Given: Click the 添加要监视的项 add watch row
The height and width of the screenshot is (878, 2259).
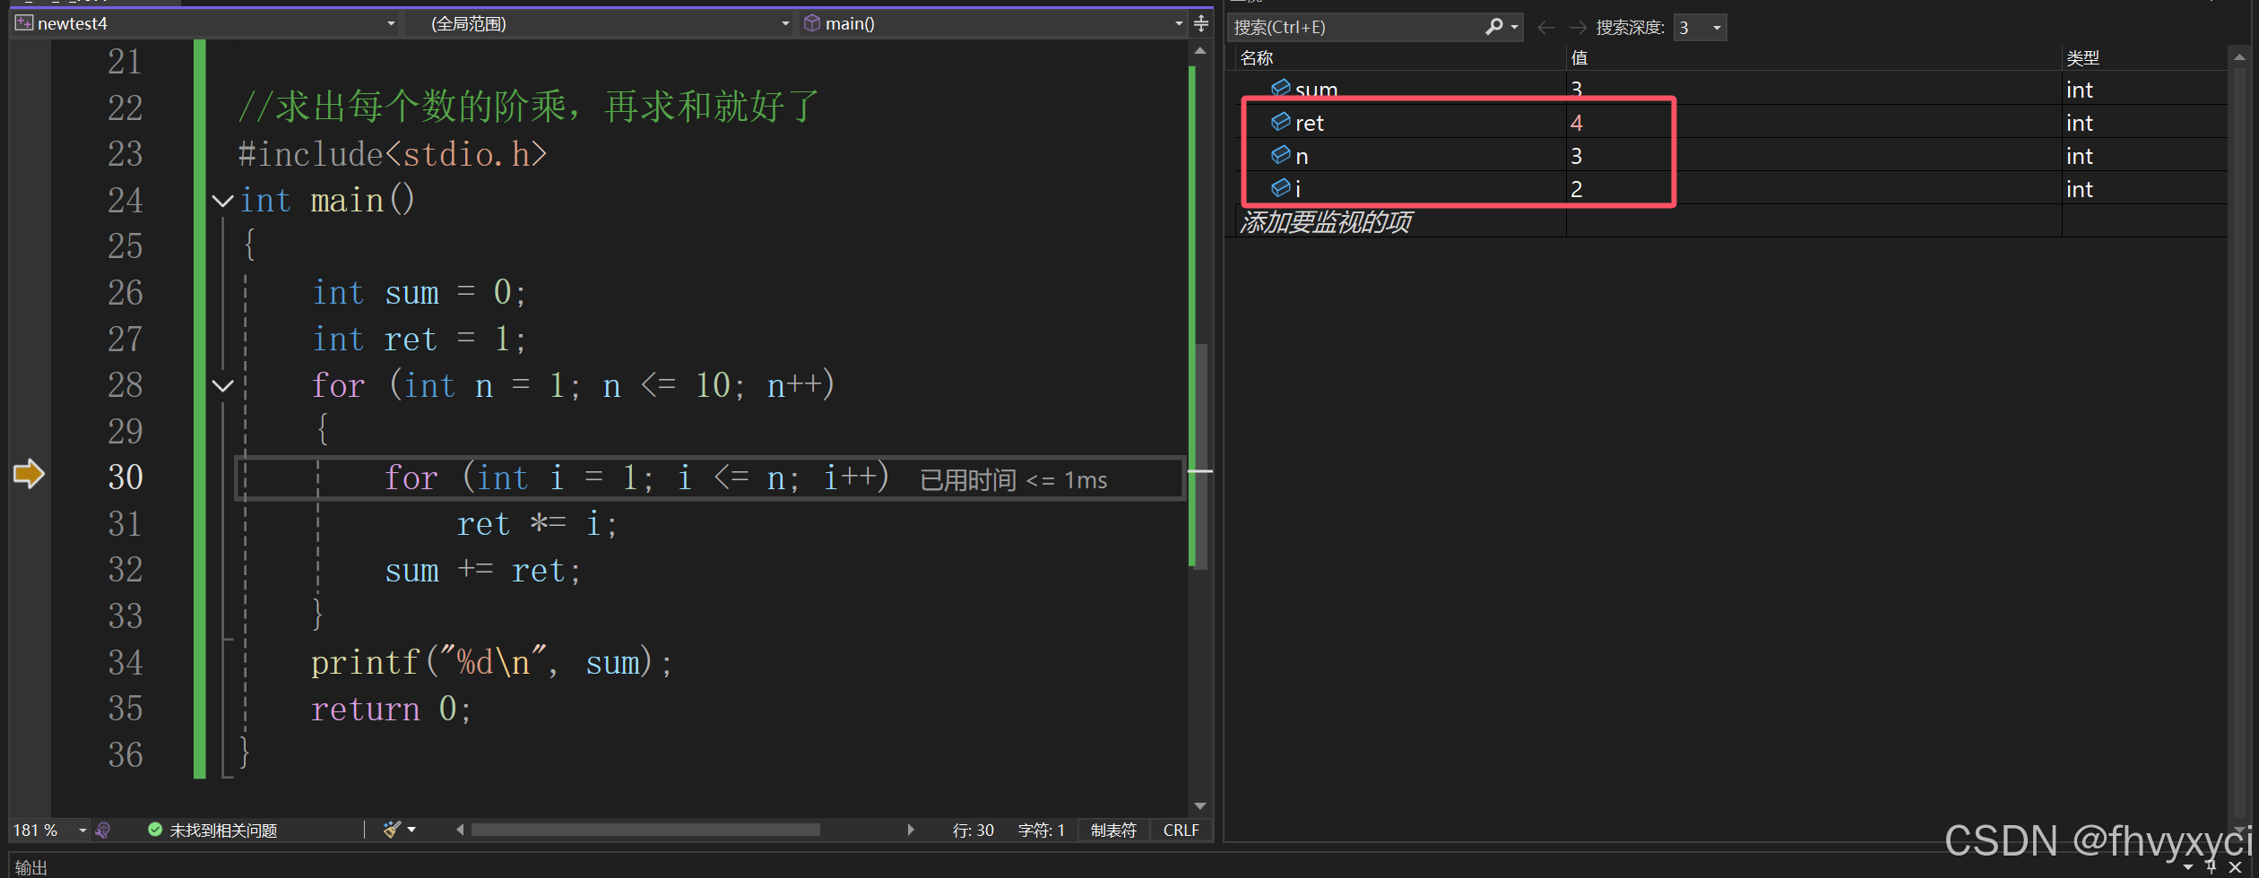Looking at the screenshot, I should [1325, 222].
